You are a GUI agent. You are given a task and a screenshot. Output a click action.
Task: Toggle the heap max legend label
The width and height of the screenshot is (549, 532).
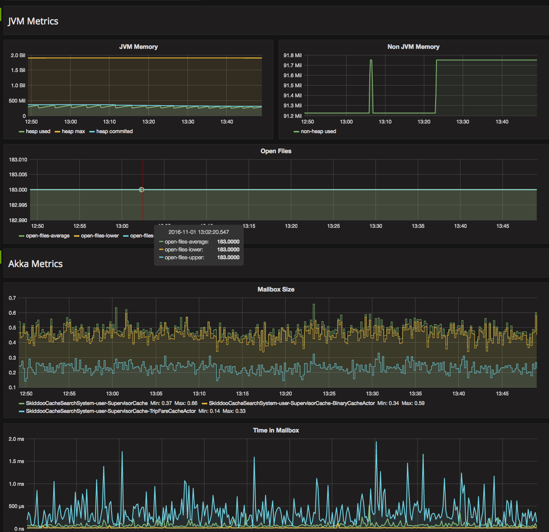coord(73,131)
